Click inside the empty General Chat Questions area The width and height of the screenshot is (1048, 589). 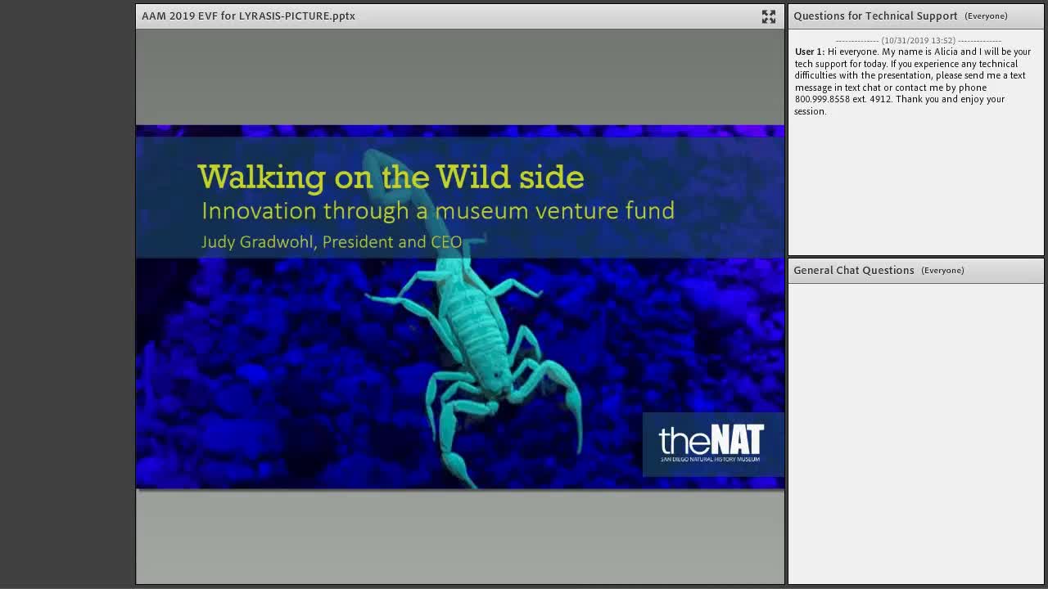pos(915,432)
